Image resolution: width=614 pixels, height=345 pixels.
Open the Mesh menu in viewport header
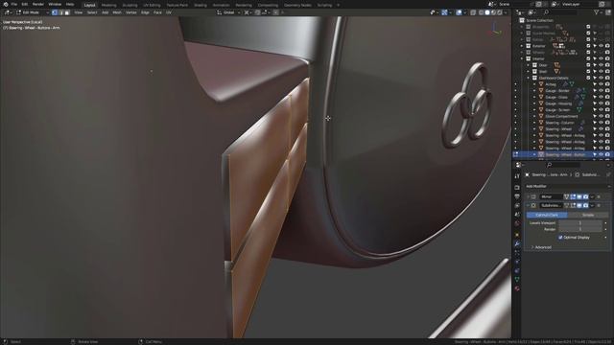click(117, 12)
